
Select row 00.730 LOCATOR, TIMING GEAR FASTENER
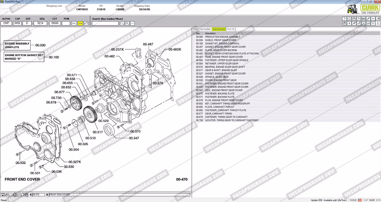click(x=287, y=120)
